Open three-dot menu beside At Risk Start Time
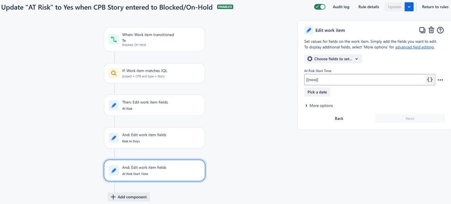Image resolution: width=451 pixels, height=204 pixels. [x=440, y=80]
